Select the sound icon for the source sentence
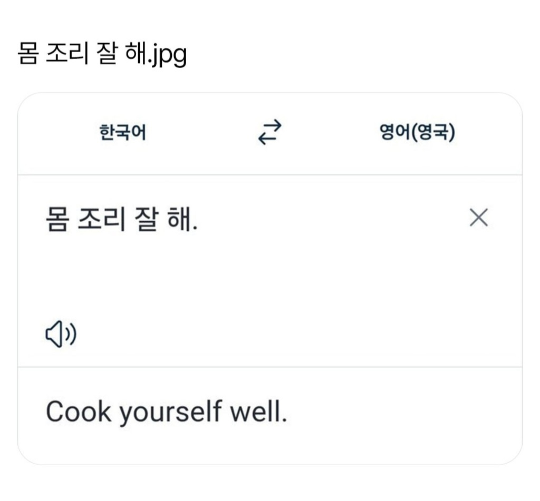 tap(62, 333)
